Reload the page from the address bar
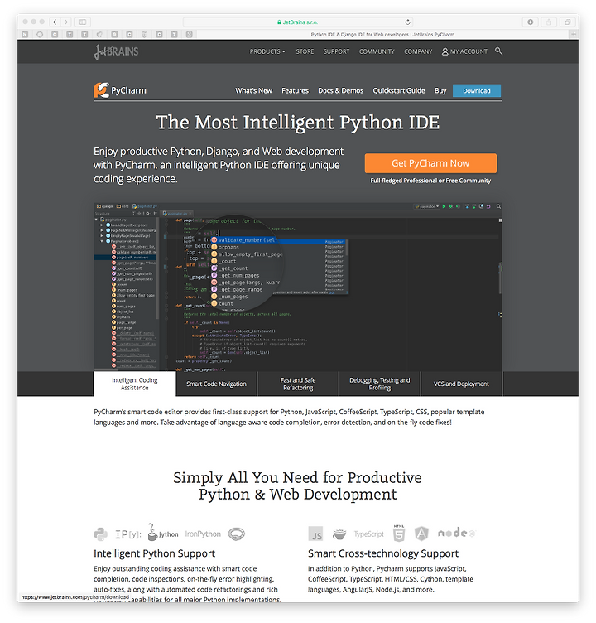This screenshot has width=596, height=623. click(x=407, y=22)
